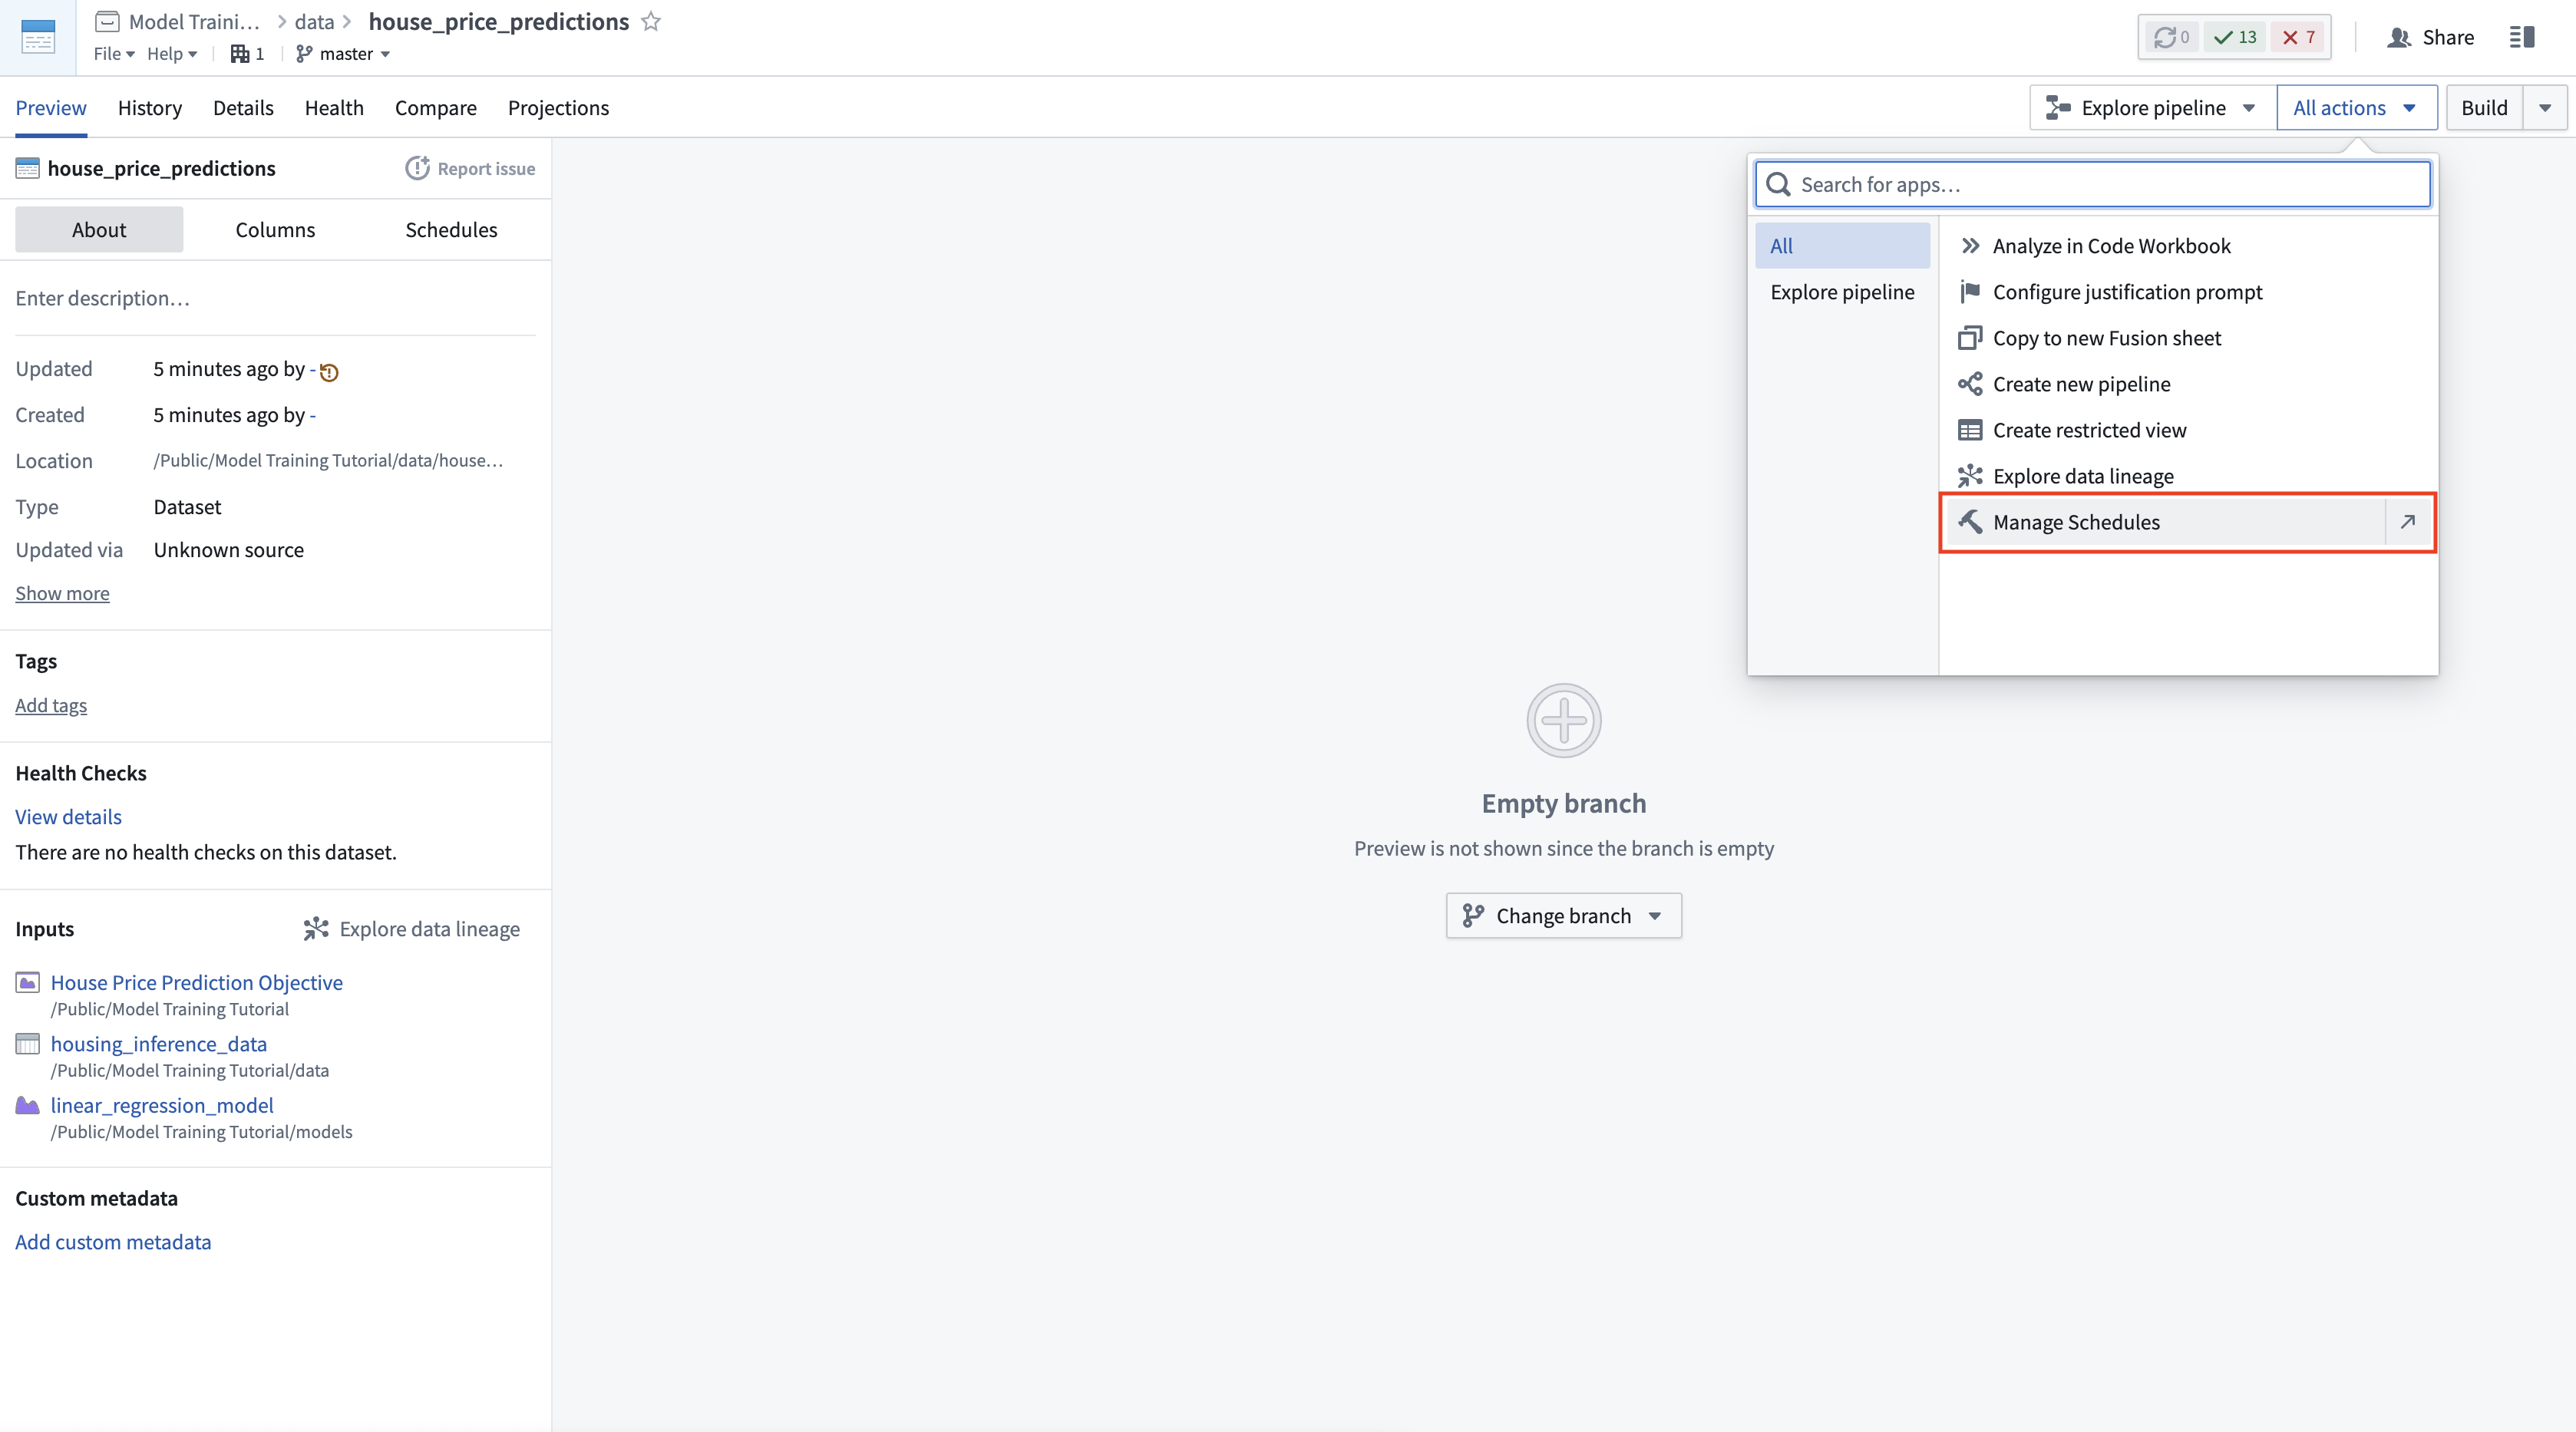Choose Configure justification prompt

pos(2187,292)
